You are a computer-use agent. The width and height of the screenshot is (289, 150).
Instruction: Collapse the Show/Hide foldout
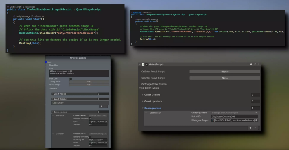48,65
